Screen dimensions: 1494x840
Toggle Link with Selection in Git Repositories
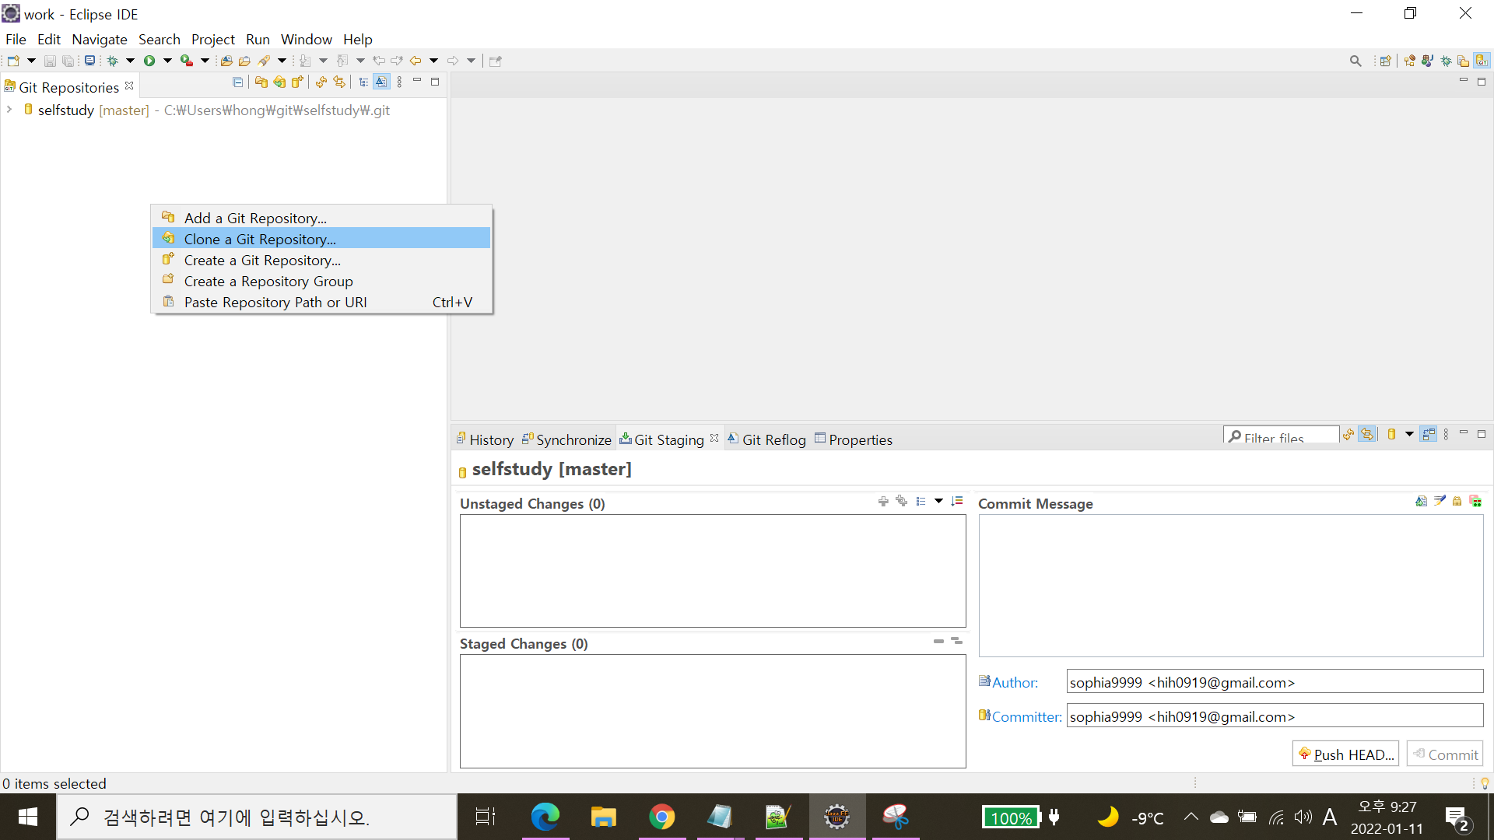[339, 82]
